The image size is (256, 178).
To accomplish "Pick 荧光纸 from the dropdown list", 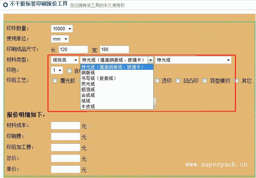I will point(88,84).
